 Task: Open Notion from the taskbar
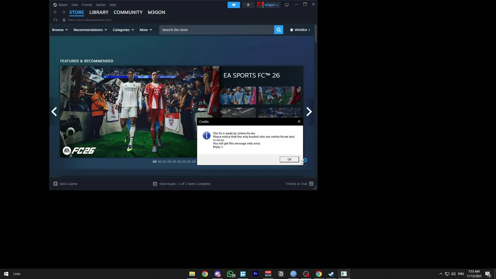click(x=281, y=274)
